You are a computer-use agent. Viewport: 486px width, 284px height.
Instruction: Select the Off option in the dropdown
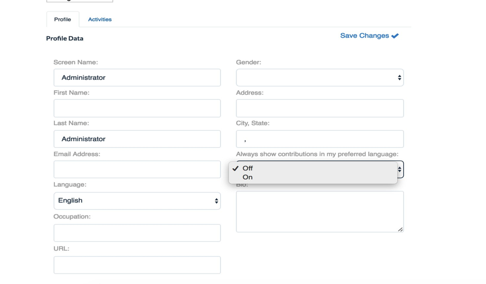247,168
